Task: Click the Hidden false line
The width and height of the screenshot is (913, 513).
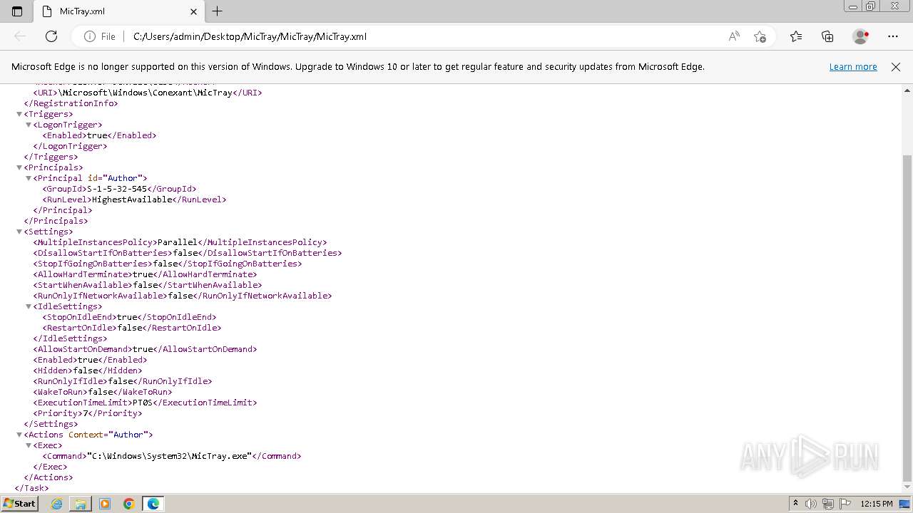Action: point(88,370)
